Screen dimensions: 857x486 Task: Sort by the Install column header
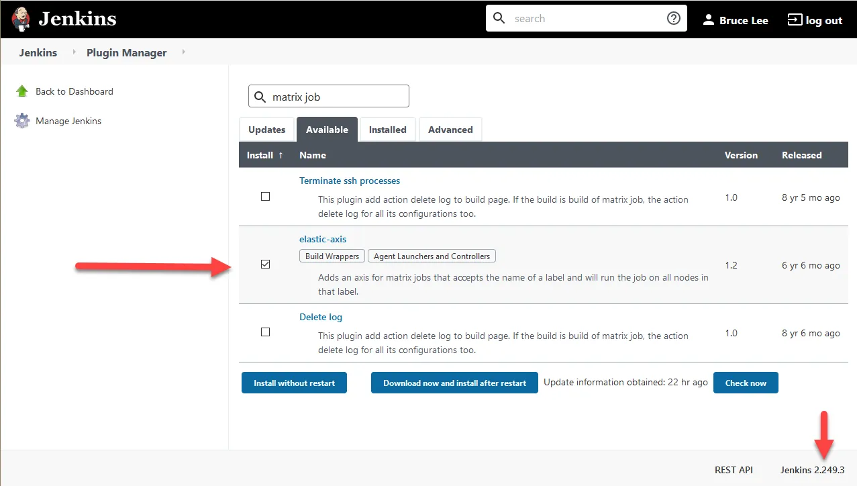click(x=265, y=155)
